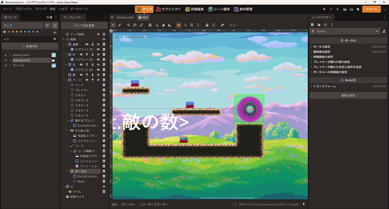Open the ビュー view menu
The width and height of the screenshot is (389, 209).
click(234, 25)
